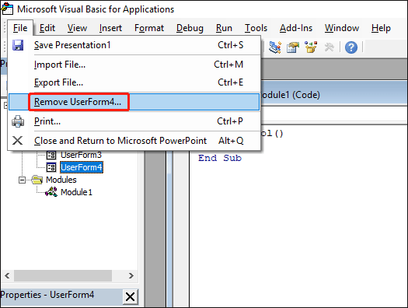Click the Toolbox toolbar icon
408x308 pixels.
(330, 47)
